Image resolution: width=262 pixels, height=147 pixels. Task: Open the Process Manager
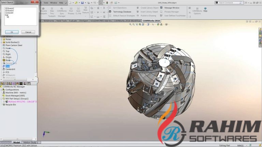(170, 12)
